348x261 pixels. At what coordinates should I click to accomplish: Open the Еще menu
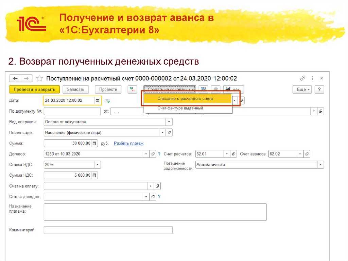tap(302, 89)
